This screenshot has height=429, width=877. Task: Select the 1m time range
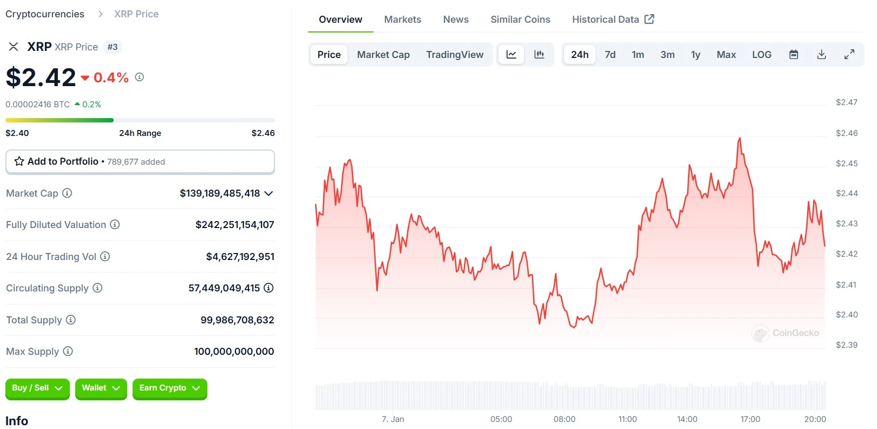(x=638, y=54)
